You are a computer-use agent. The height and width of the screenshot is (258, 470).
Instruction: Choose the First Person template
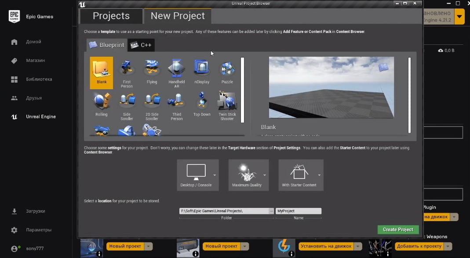point(127,73)
